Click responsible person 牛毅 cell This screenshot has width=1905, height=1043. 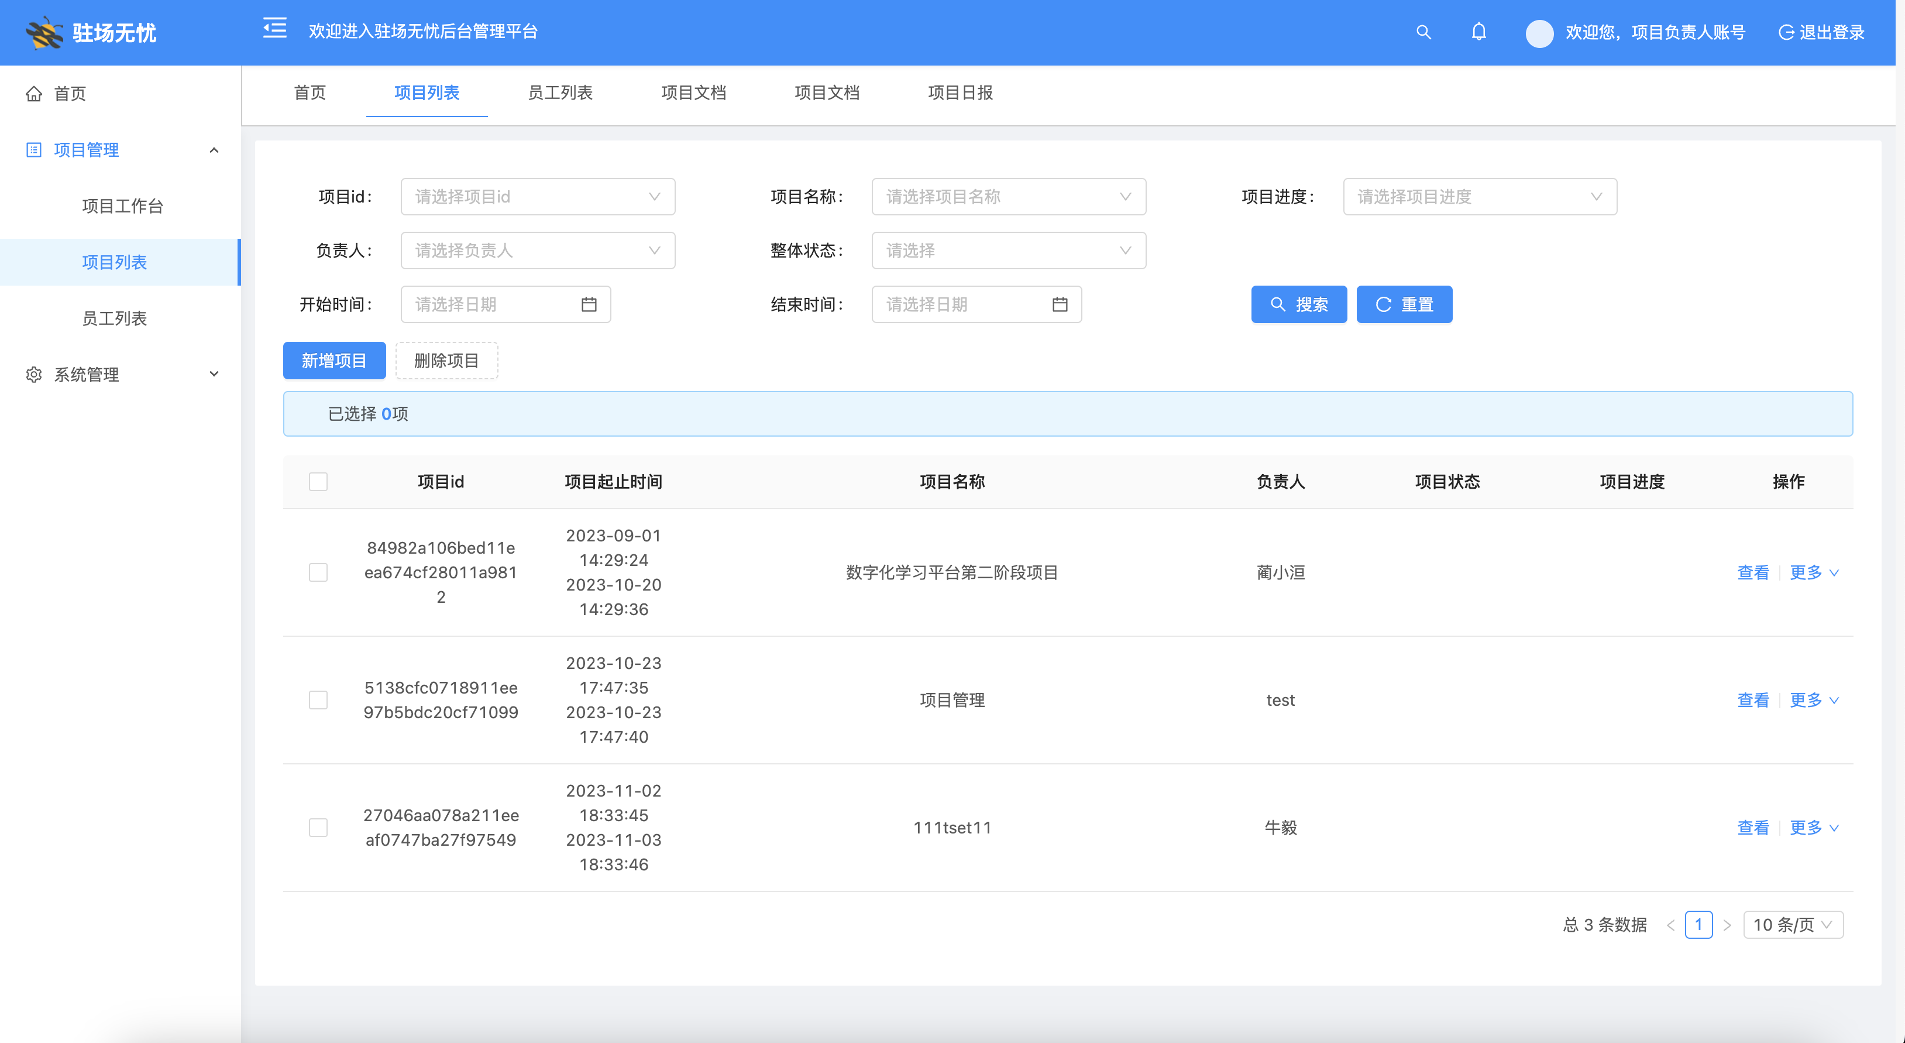click(1281, 828)
